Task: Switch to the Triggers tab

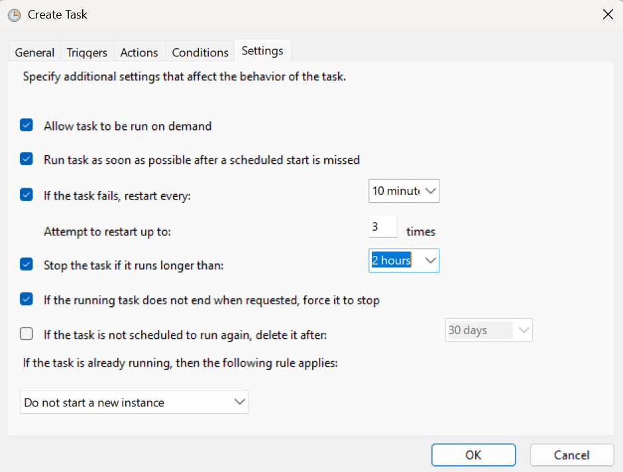Action: click(86, 52)
